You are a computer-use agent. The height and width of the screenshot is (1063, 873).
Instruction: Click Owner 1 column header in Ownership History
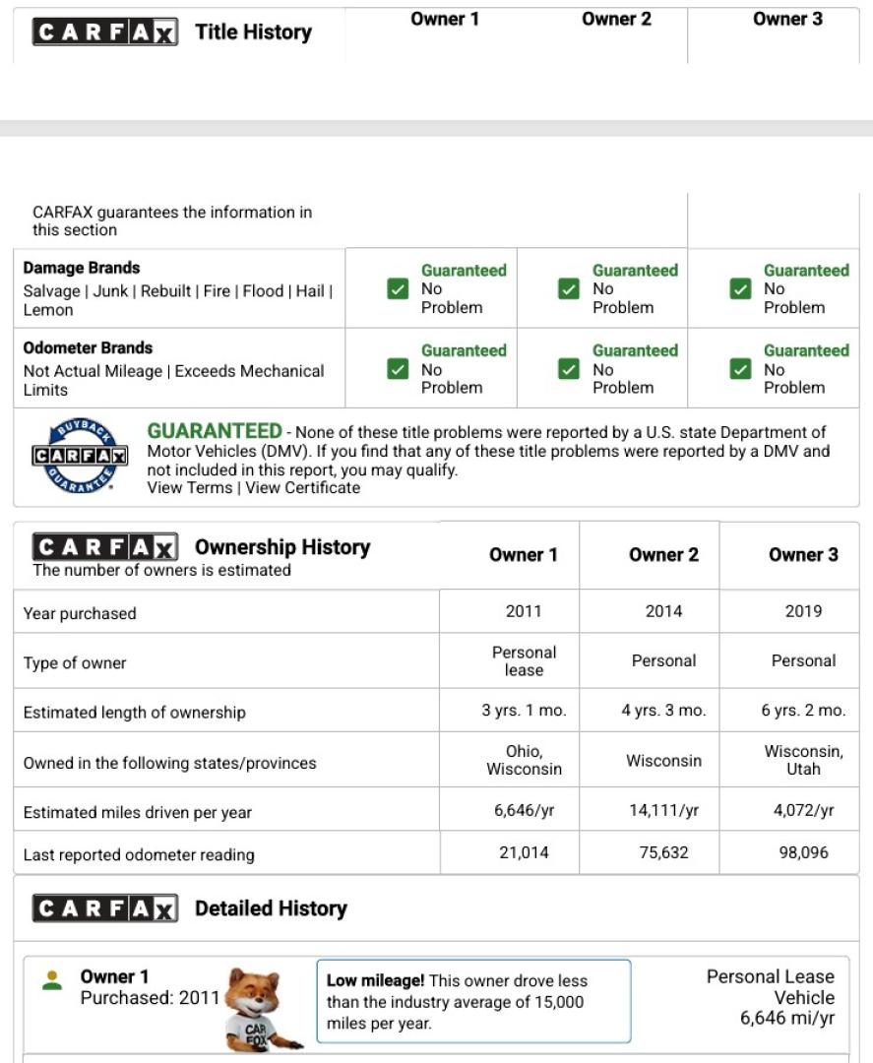click(524, 554)
